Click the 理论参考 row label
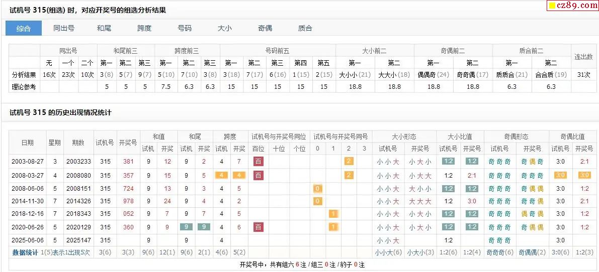Viewport: 599px width, 272px height. click(x=24, y=87)
